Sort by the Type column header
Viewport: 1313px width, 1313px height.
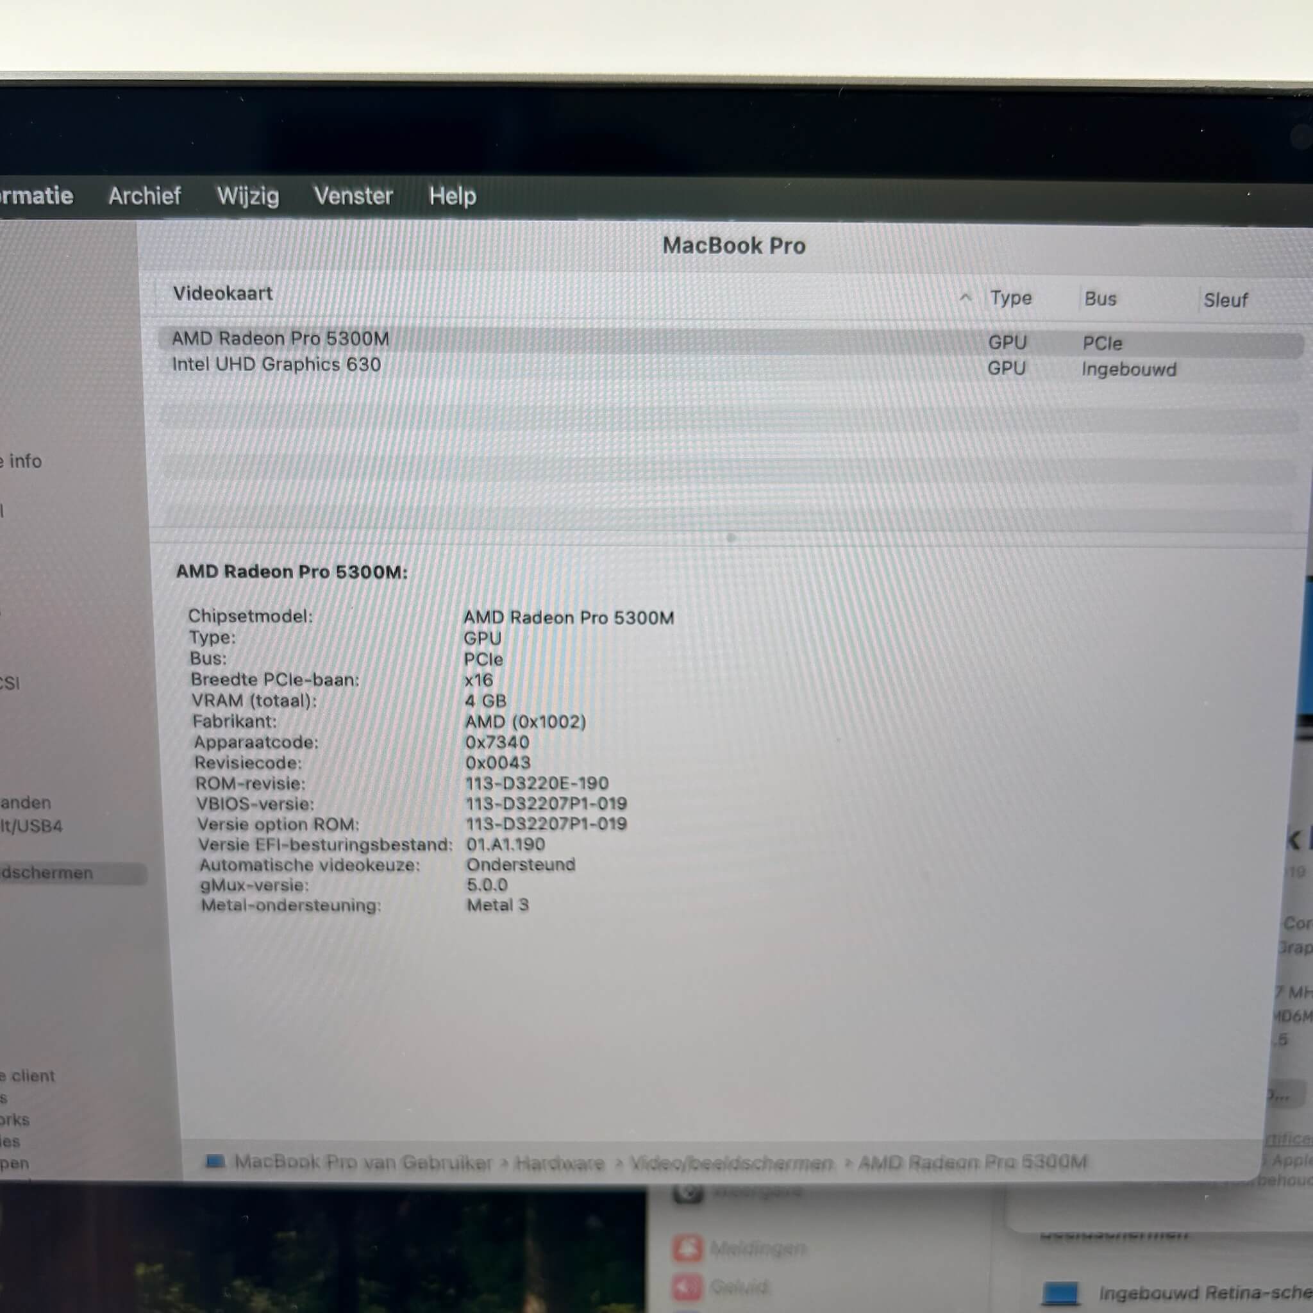pos(1010,297)
